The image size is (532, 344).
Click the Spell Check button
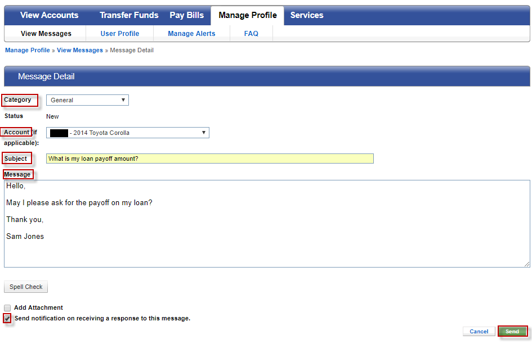26,287
